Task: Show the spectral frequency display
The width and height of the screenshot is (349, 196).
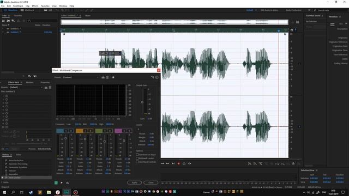Action: [x=46, y=10]
